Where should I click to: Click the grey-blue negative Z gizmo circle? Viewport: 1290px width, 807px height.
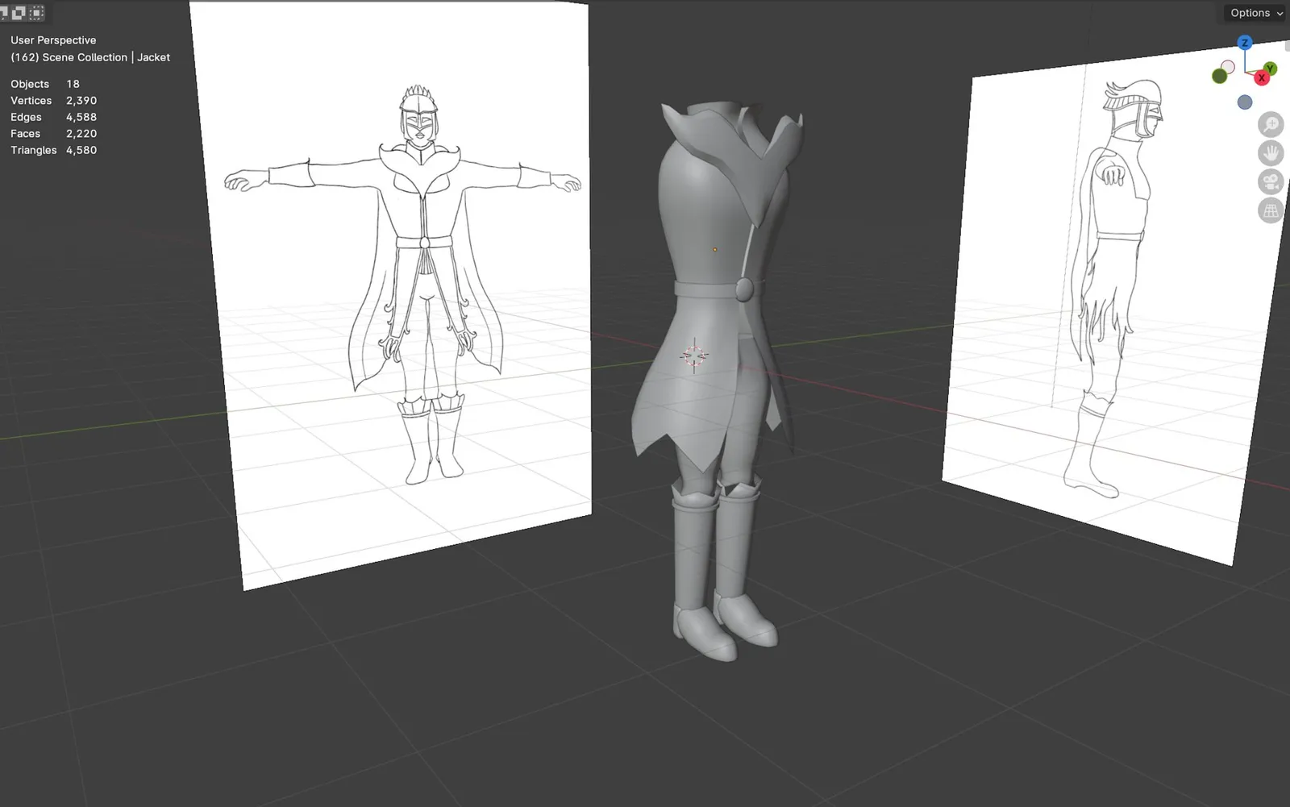(x=1245, y=102)
